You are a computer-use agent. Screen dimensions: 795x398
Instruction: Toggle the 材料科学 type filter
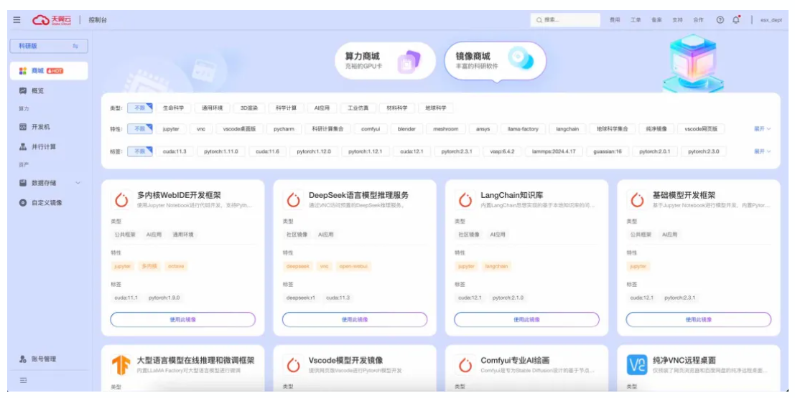point(397,108)
